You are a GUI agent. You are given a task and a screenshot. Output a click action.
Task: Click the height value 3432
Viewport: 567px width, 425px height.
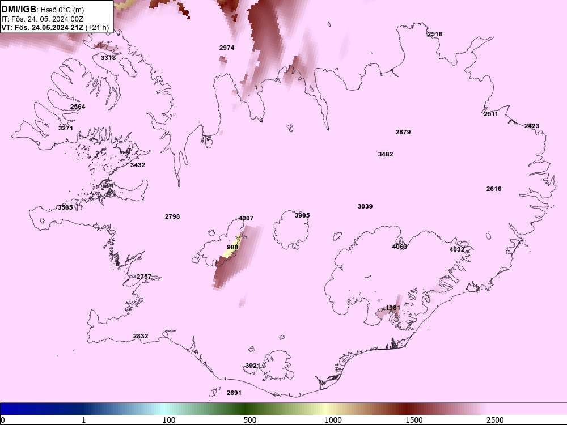tap(138, 165)
